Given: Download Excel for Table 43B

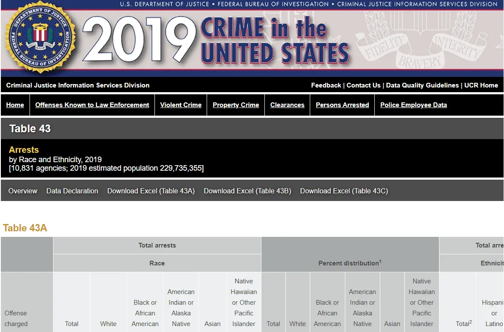Looking at the screenshot, I should pos(247,191).
